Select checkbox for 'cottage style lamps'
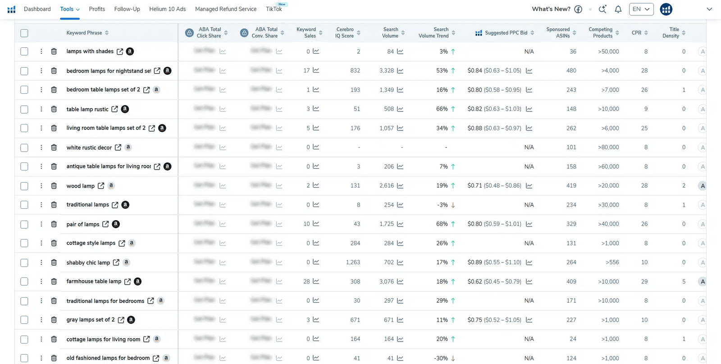This screenshot has width=721, height=364. 24,243
